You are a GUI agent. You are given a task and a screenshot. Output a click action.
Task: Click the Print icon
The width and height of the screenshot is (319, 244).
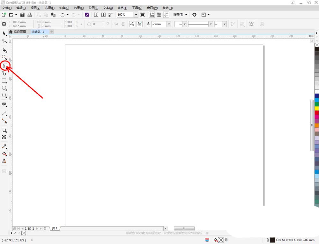click(x=30, y=15)
